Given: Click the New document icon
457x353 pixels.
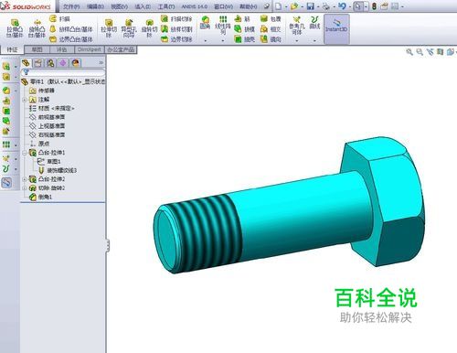Looking at the screenshot, I should (278, 6).
